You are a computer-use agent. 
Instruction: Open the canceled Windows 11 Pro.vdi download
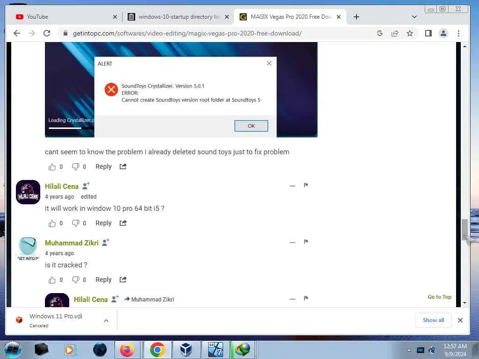click(x=56, y=320)
